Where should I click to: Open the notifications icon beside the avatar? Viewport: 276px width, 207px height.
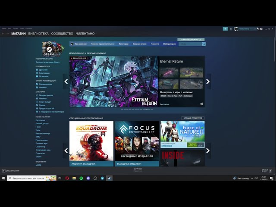[231, 29]
